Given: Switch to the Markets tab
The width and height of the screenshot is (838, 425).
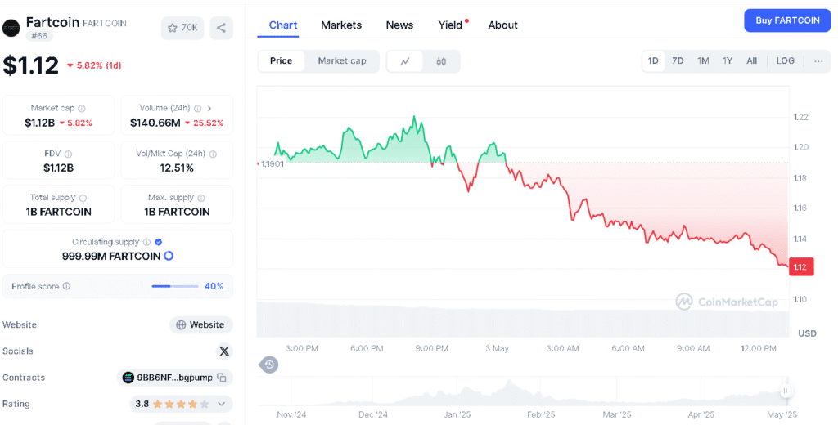Looking at the screenshot, I should click(341, 25).
